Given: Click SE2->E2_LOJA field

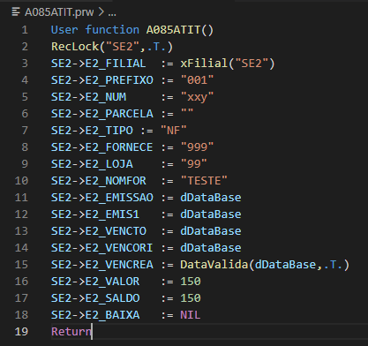Looking at the screenshot, I should point(92,164).
